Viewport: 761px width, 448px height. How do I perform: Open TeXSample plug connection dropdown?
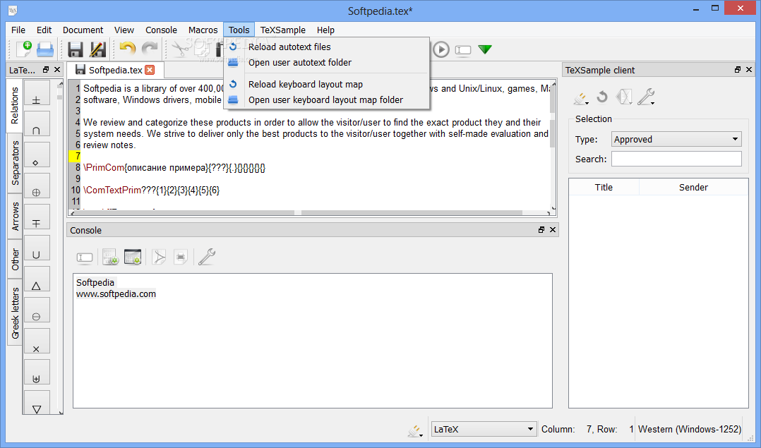click(580, 99)
